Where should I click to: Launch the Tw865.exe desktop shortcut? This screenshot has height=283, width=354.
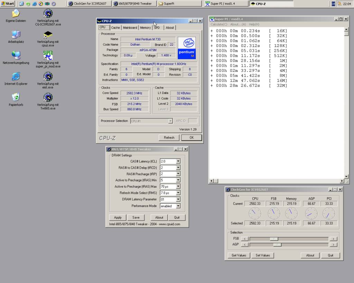[x=48, y=97]
